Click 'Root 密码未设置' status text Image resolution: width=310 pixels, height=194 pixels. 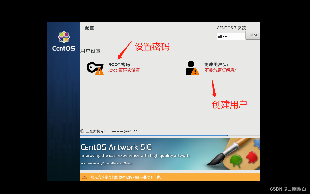(x=124, y=70)
